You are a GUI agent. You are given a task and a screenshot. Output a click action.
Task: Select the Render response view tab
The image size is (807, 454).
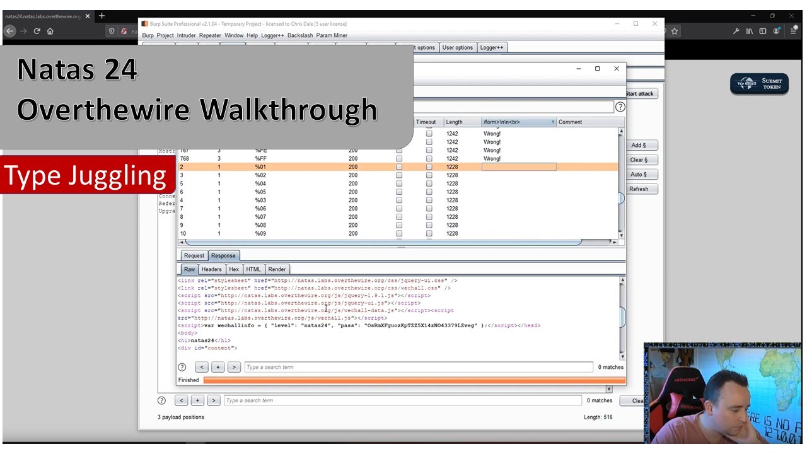[277, 269]
